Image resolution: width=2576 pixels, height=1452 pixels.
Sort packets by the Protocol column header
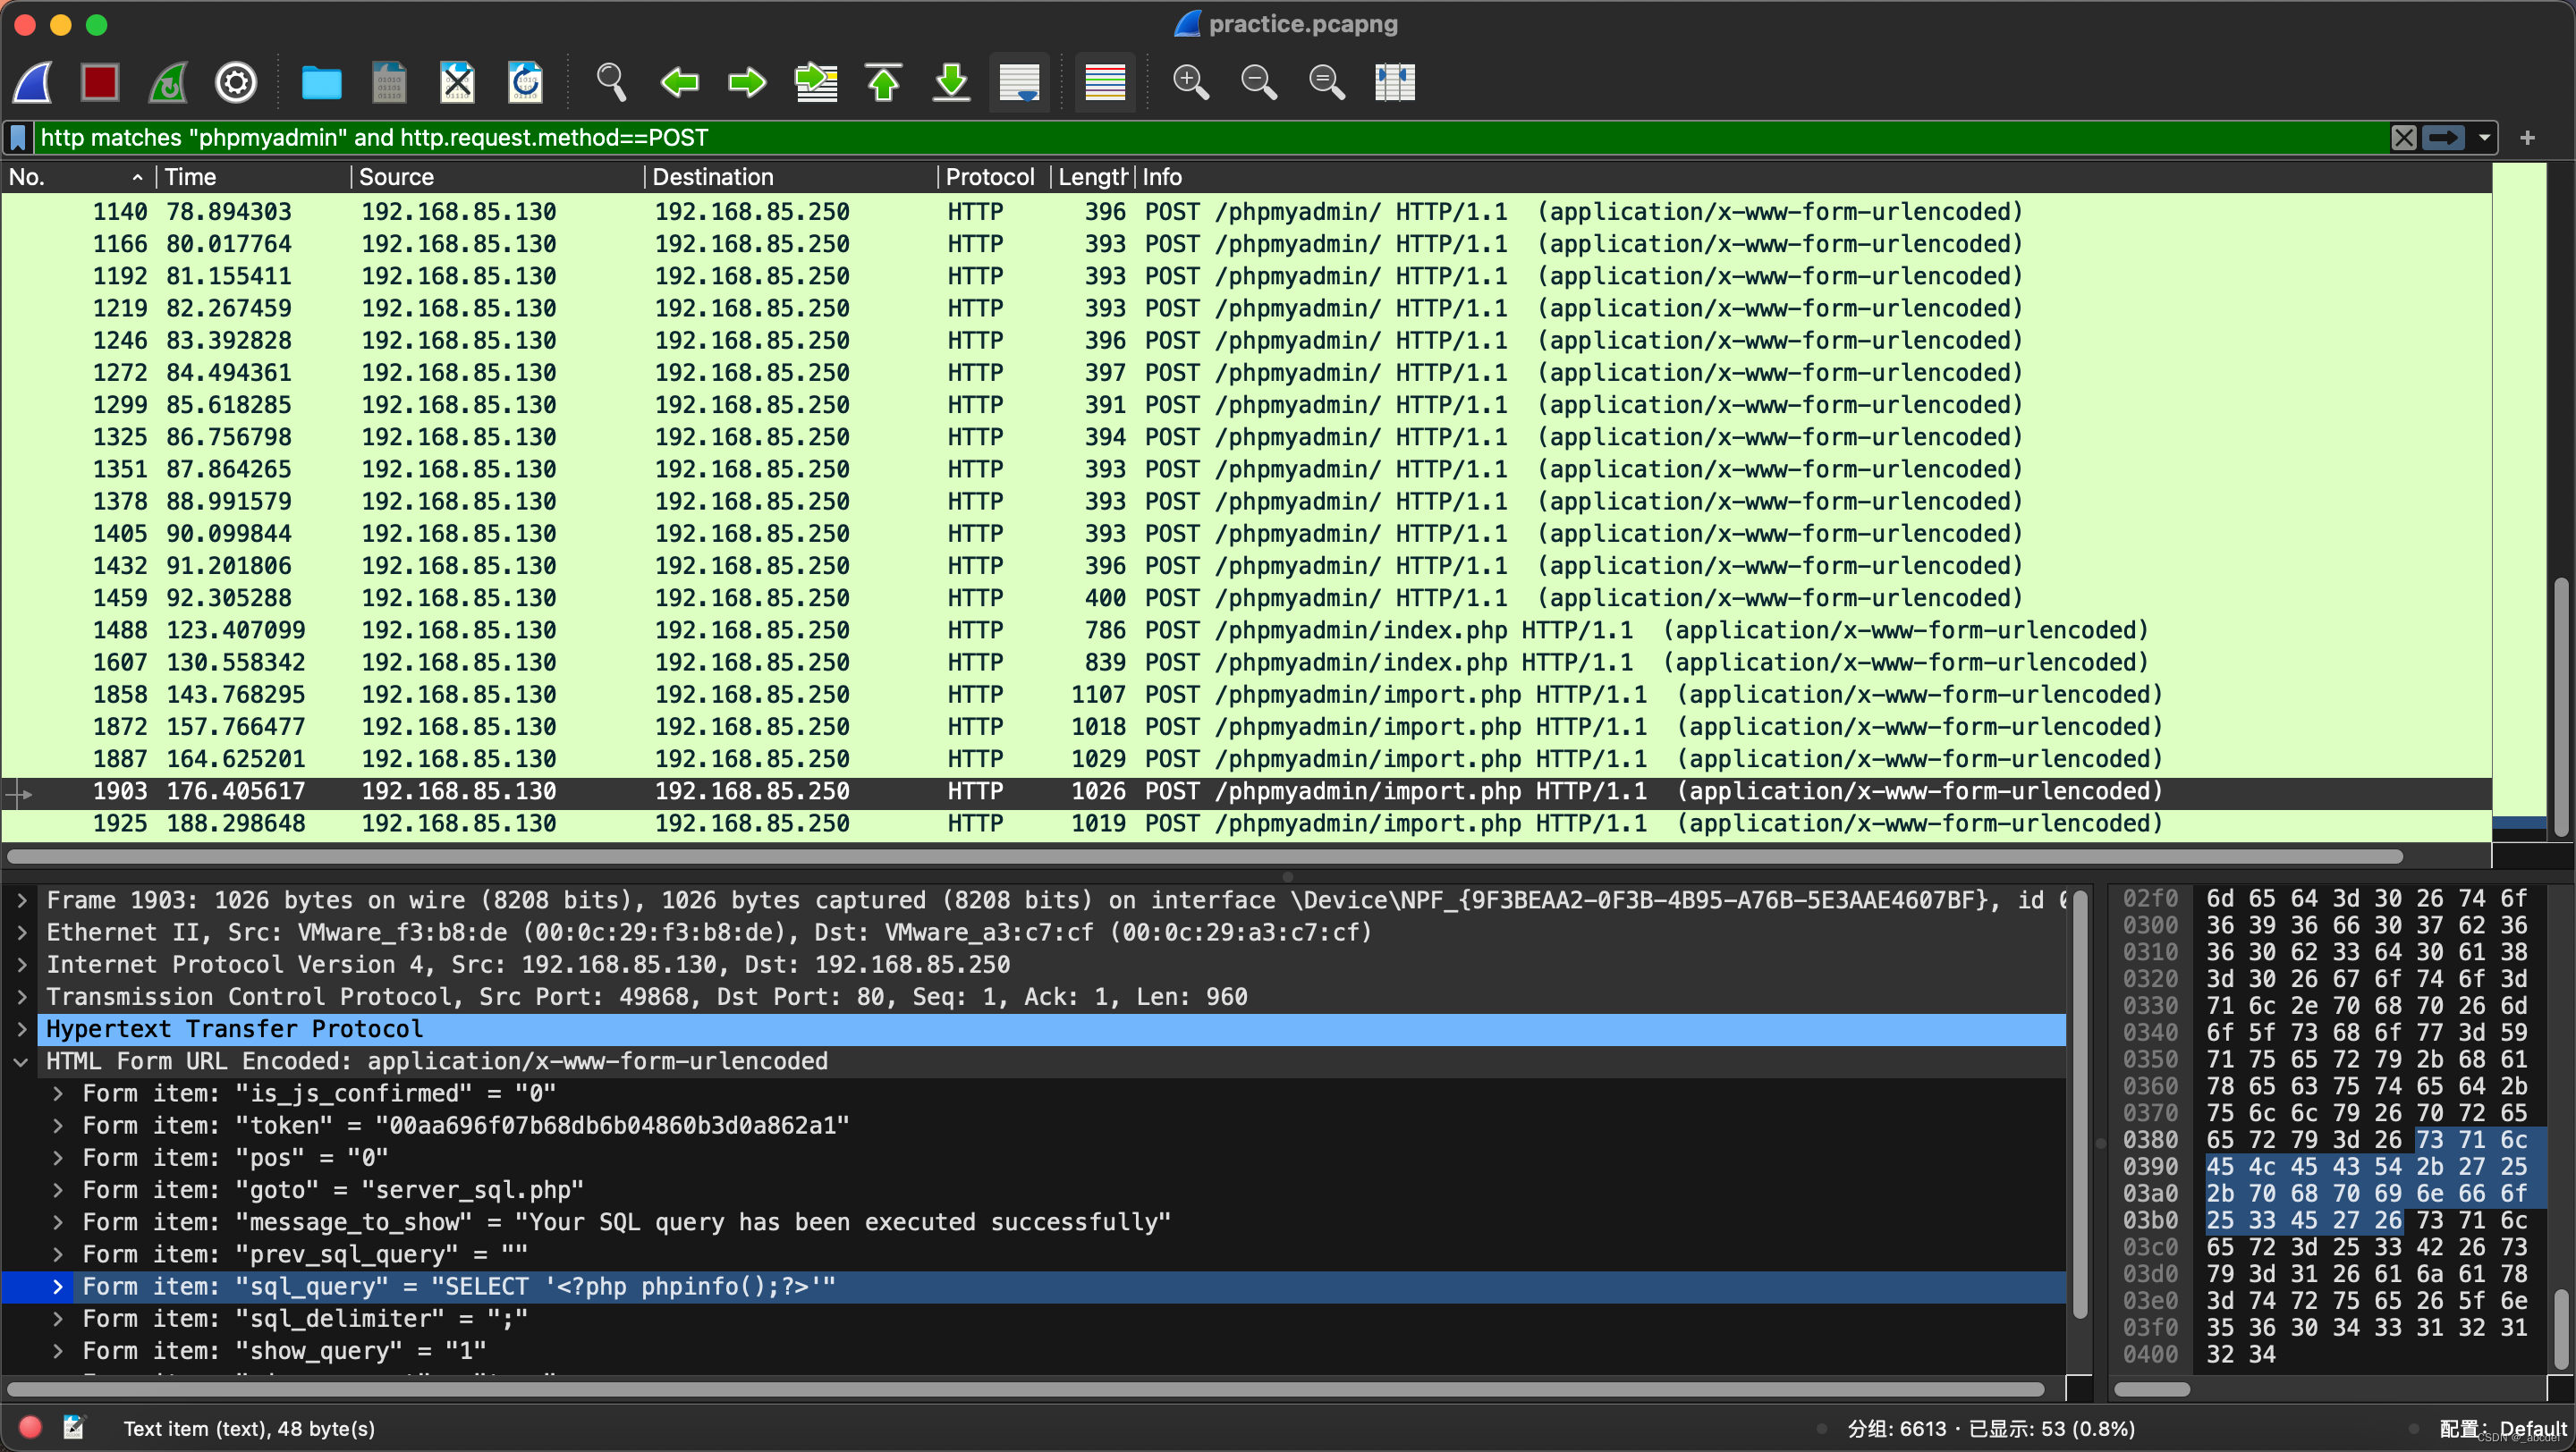(989, 177)
